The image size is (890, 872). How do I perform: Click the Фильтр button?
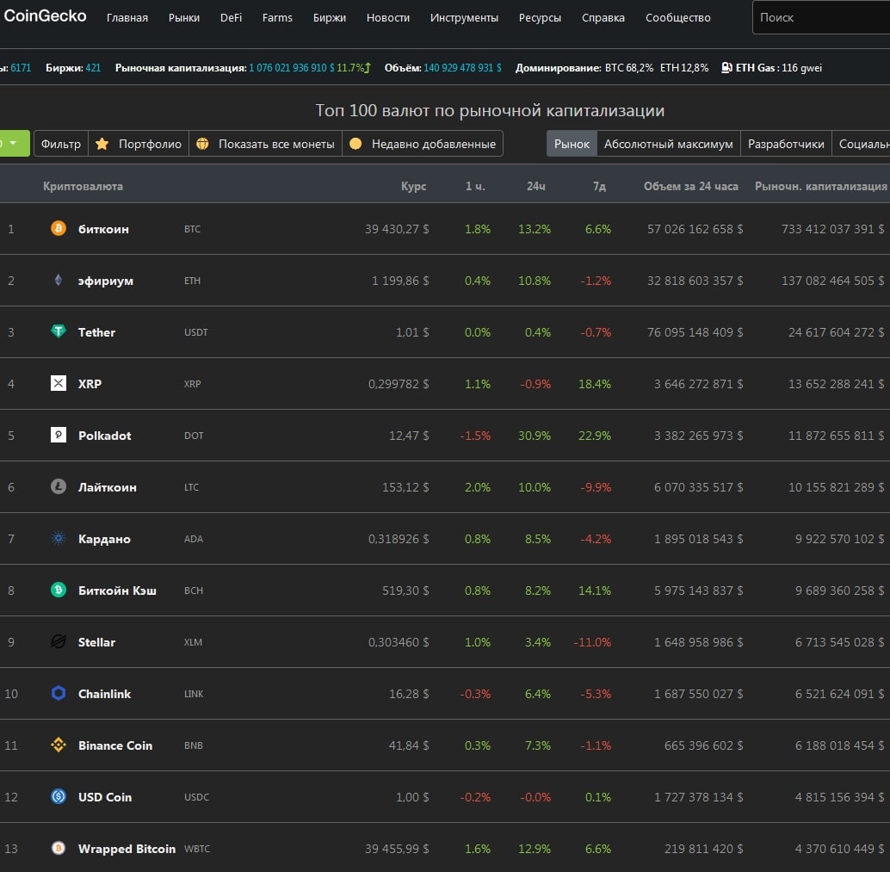(61, 144)
